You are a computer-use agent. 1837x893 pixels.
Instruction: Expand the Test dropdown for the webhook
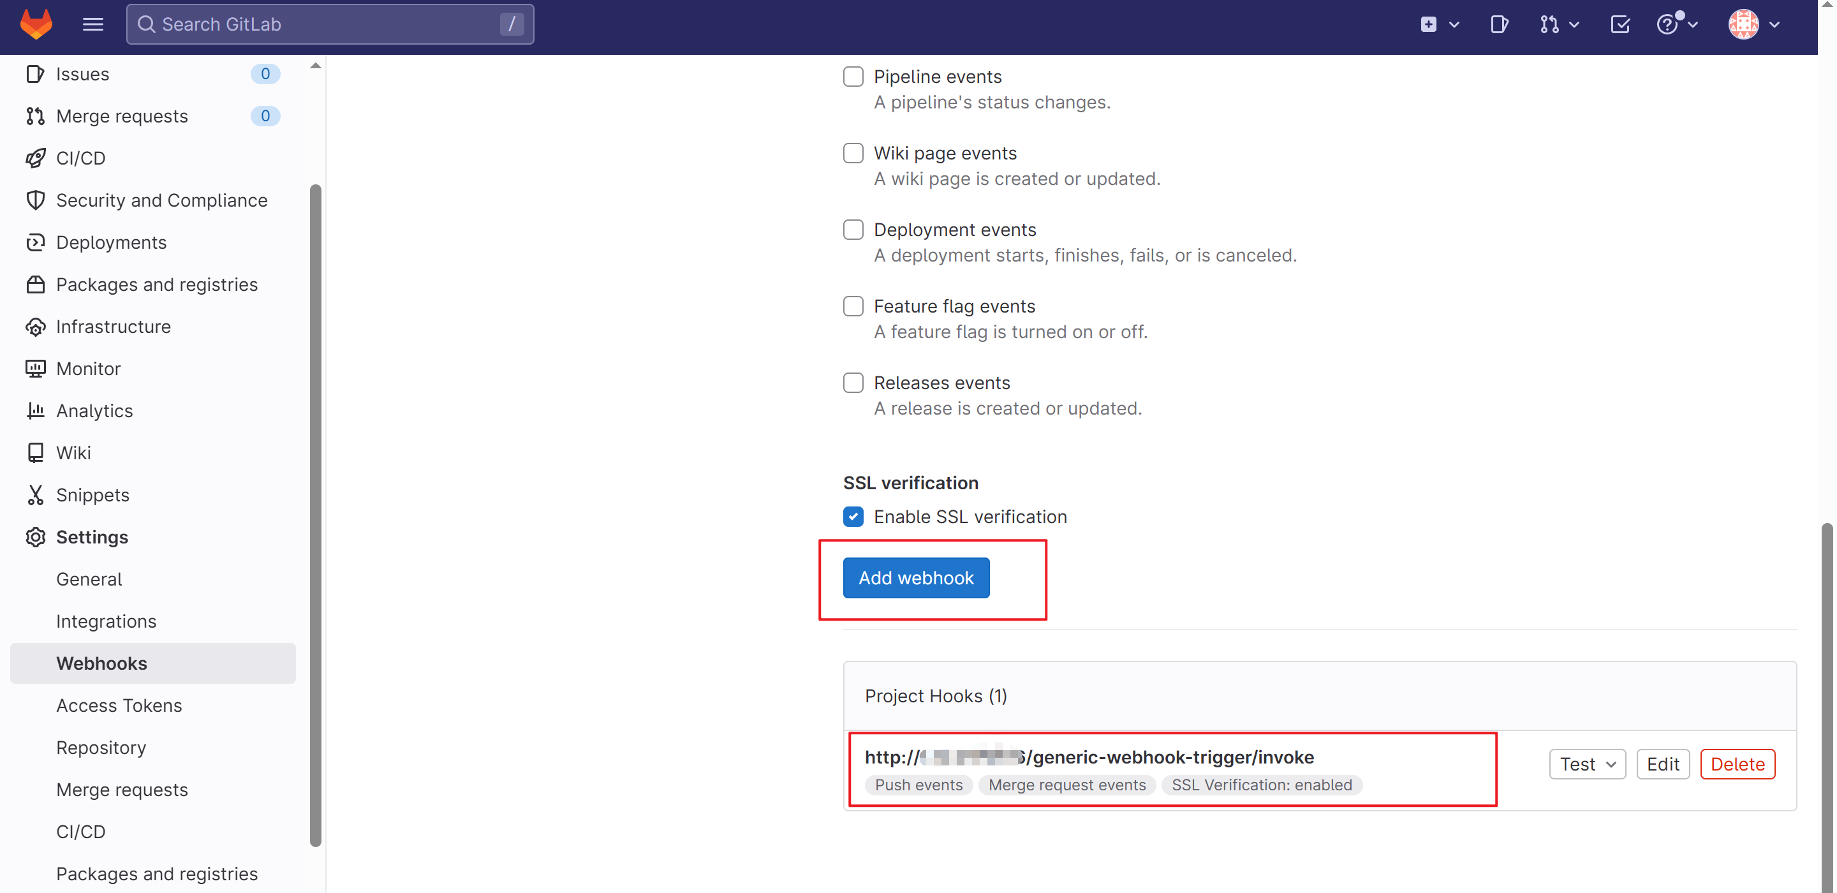point(1587,764)
